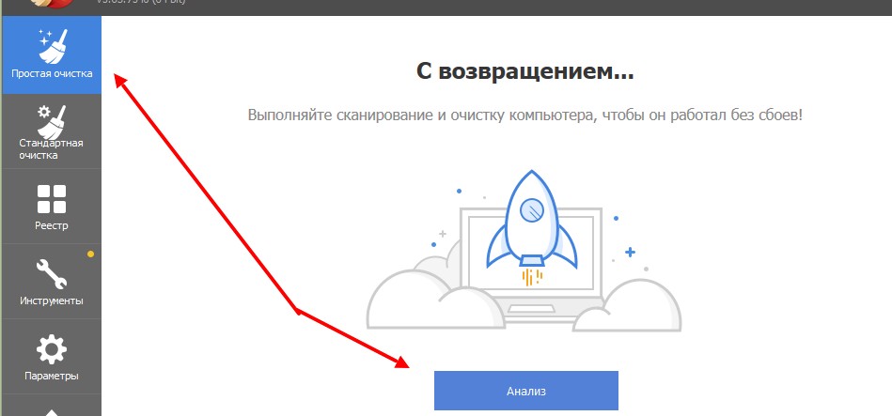Open the Простая очистка section label
Viewport: 892px width, 416px height.
tap(52, 74)
